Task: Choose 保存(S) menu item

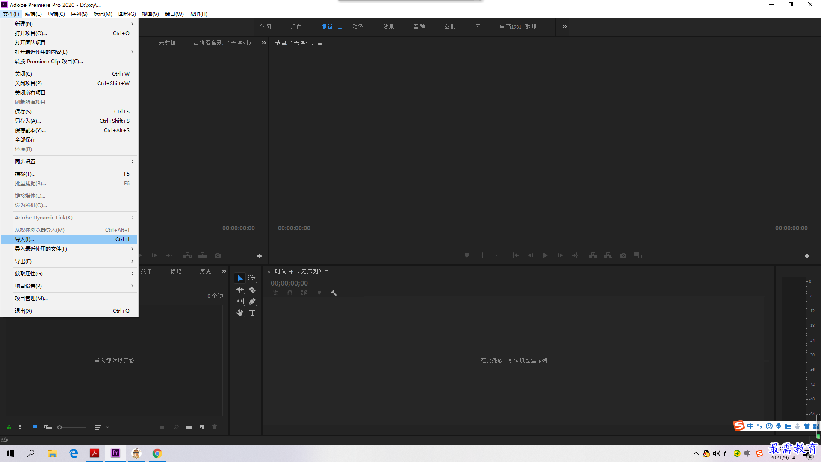Action: point(69,111)
